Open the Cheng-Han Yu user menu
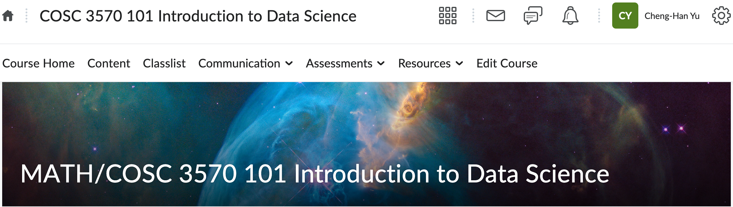This screenshot has width=733, height=207. (672, 16)
